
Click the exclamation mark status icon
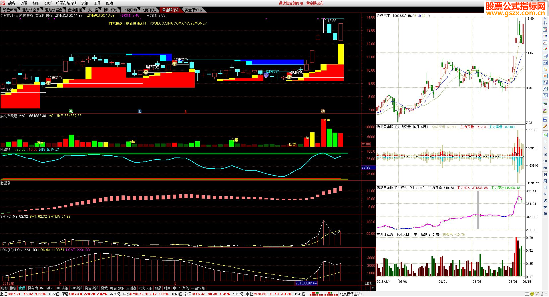pyautogui.click(x=546, y=294)
